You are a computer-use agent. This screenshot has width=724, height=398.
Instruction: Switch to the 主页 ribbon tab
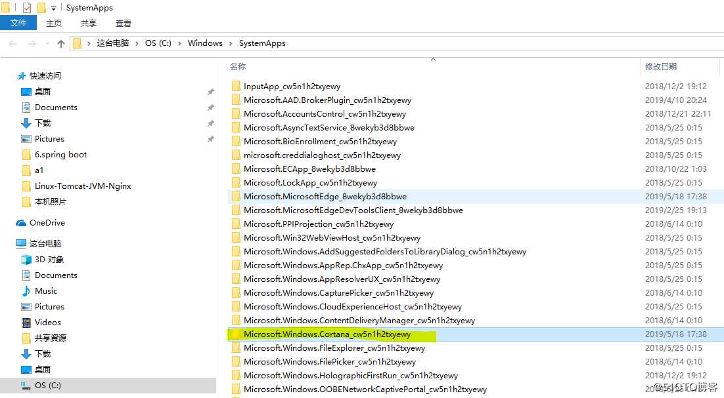[x=54, y=23]
